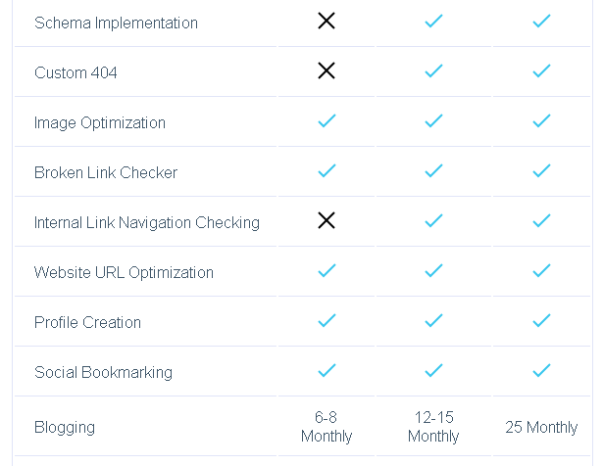603x466 pixels.
Task: Click the Social Bookmarking label
Action: 103,372
